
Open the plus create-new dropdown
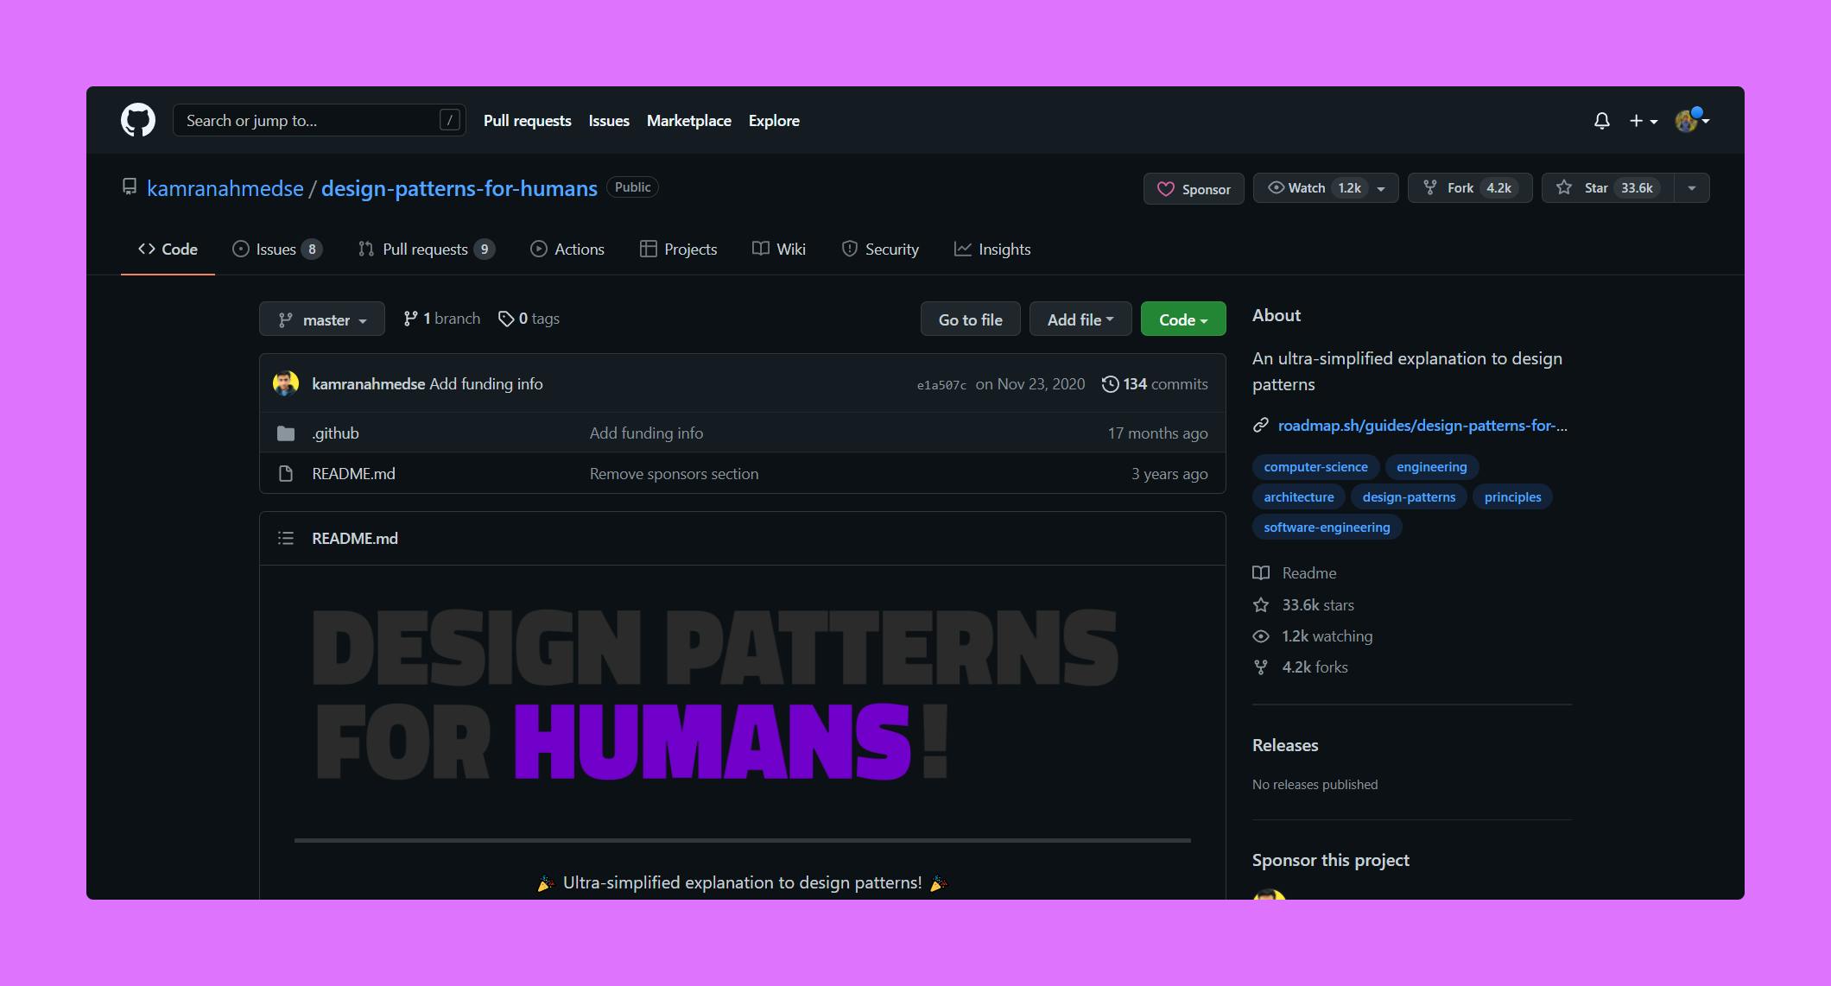[1643, 121]
